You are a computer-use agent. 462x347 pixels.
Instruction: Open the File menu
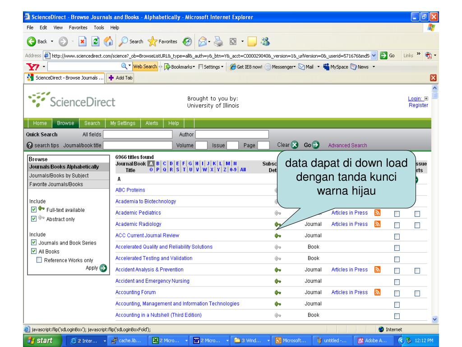[x=30, y=28]
